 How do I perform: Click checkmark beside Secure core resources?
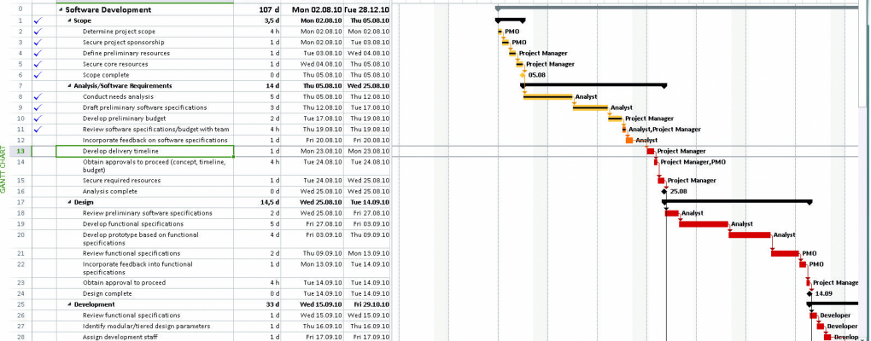click(x=36, y=64)
